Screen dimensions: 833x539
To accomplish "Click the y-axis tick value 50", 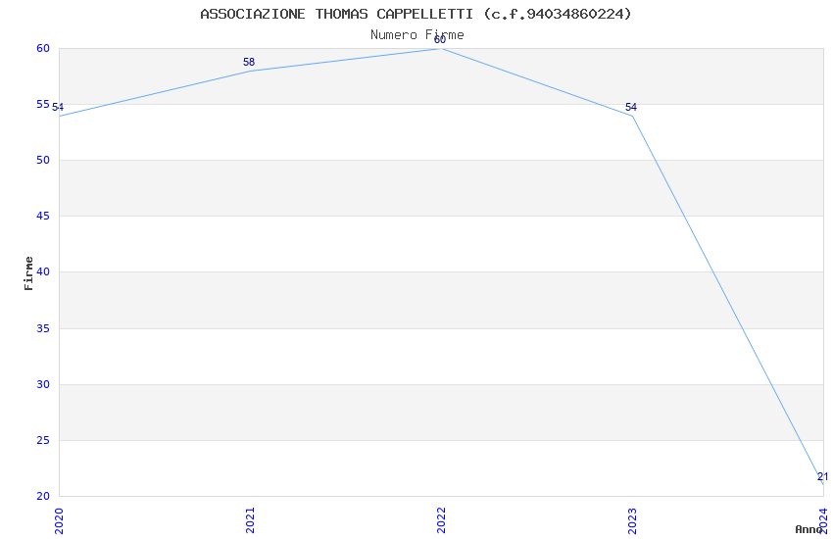I will [43, 160].
